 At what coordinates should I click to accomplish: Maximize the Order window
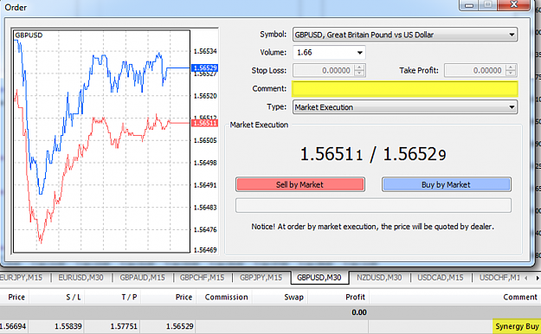(x=488, y=5)
